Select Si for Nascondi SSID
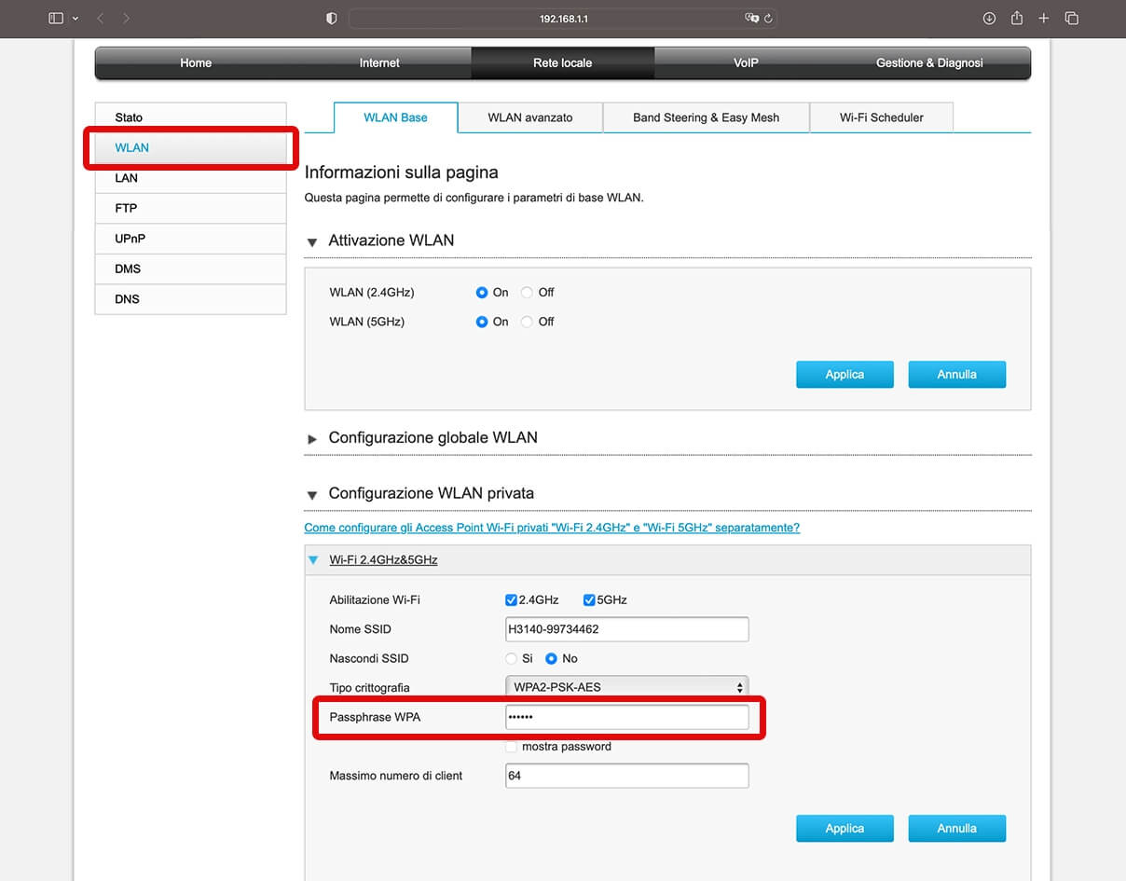Viewport: 1126px width, 881px height. (511, 658)
